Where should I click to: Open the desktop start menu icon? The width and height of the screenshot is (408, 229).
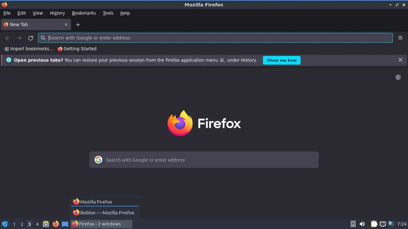(5, 224)
